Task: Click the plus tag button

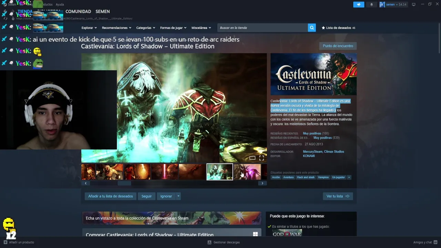Action: pyautogui.click(x=349, y=177)
